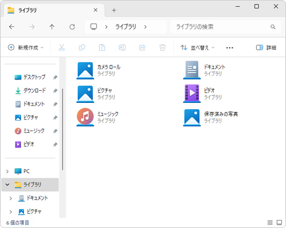
Task: Go forward with the right arrow
Action: click(x=32, y=27)
